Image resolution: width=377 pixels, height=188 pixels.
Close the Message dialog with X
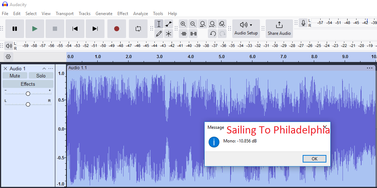[x=325, y=127]
